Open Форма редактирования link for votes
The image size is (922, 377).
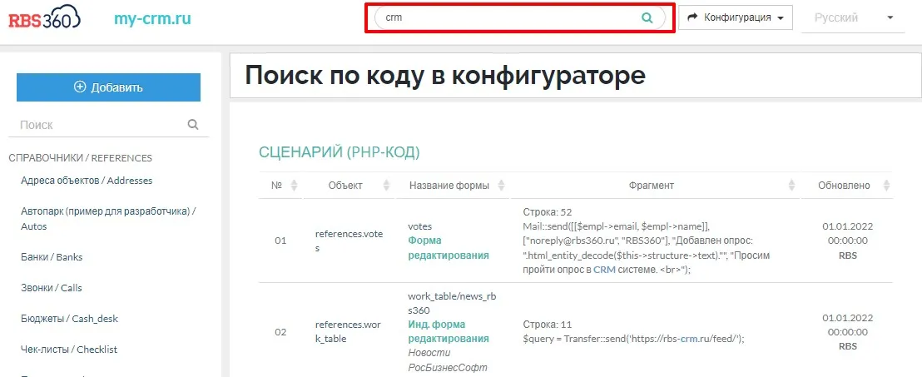(x=448, y=248)
